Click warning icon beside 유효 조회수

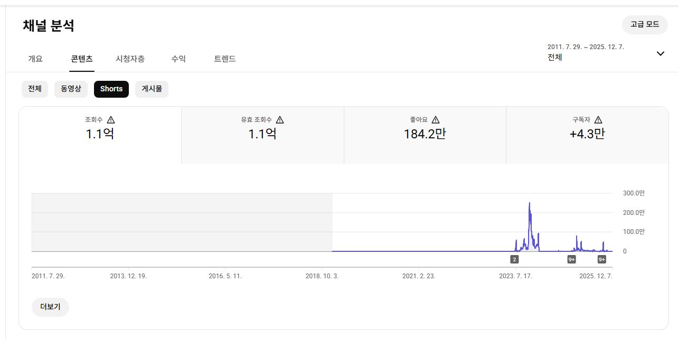point(280,120)
